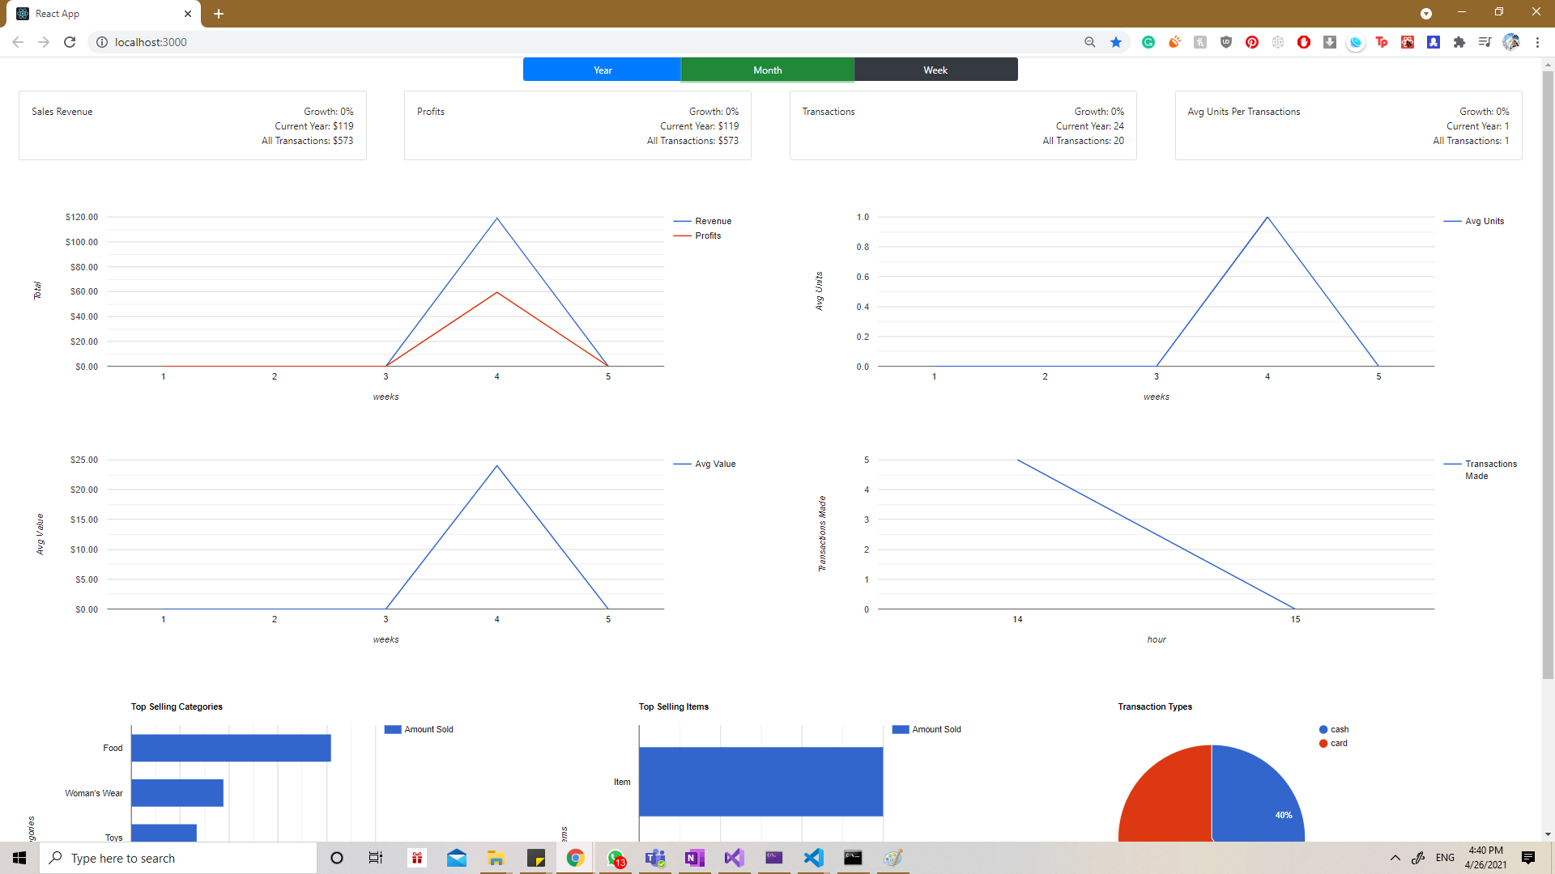
Task: Click the cash color swatch in the pie legend
Action: [x=1323, y=729]
